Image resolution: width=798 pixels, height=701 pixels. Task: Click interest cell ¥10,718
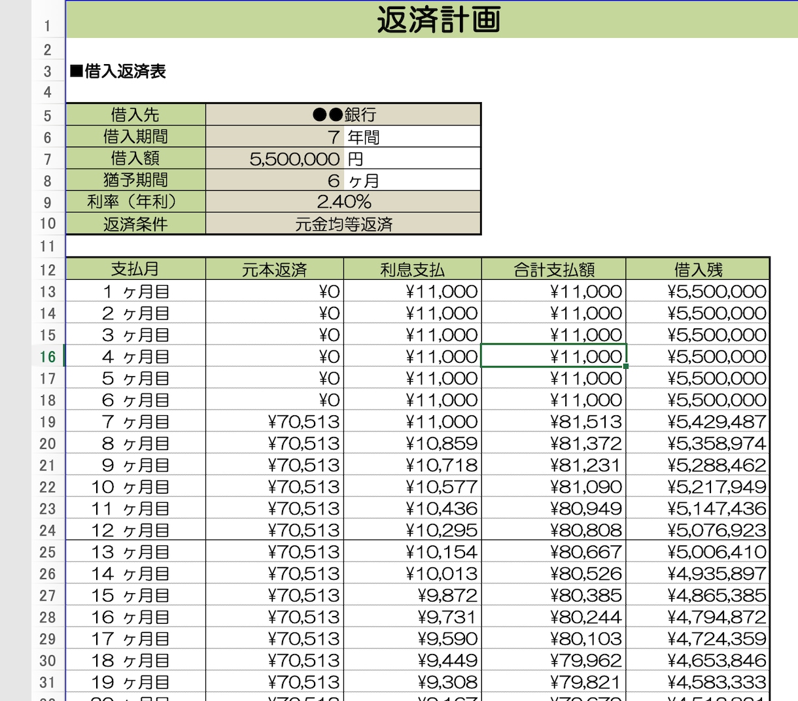click(x=413, y=465)
